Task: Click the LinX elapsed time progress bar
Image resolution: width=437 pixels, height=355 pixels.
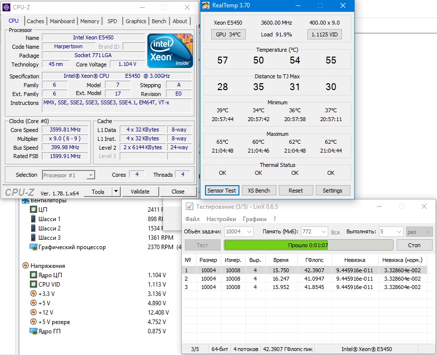Action: (308, 245)
